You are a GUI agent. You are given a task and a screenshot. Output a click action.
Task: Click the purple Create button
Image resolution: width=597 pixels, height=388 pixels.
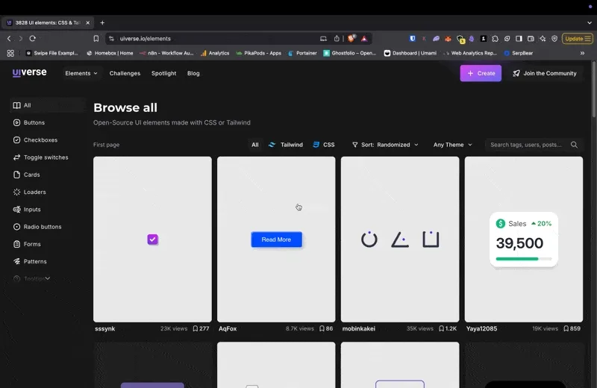[481, 73]
